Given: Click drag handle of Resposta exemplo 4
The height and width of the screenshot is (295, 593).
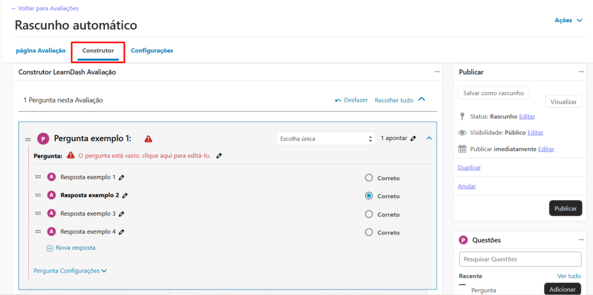Looking at the screenshot, I should click(38, 232).
